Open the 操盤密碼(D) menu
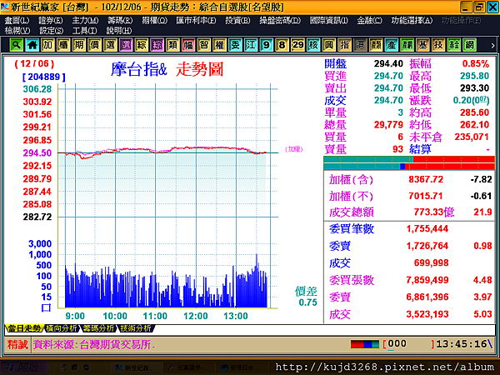Image resolution: width=500 pixels, height=375 pixels. click(x=280, y=21)
